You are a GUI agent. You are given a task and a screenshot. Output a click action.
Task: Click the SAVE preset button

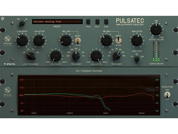click(106, 21)
